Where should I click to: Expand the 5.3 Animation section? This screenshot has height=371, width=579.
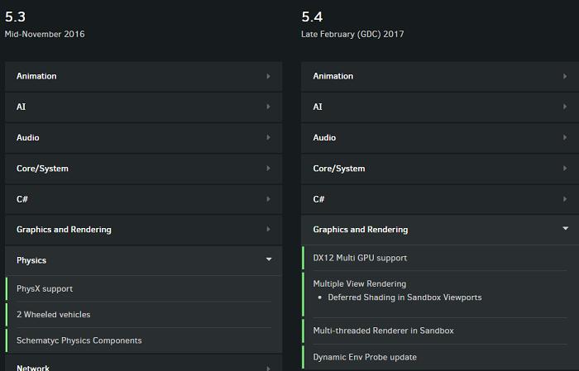coord(144,76)
